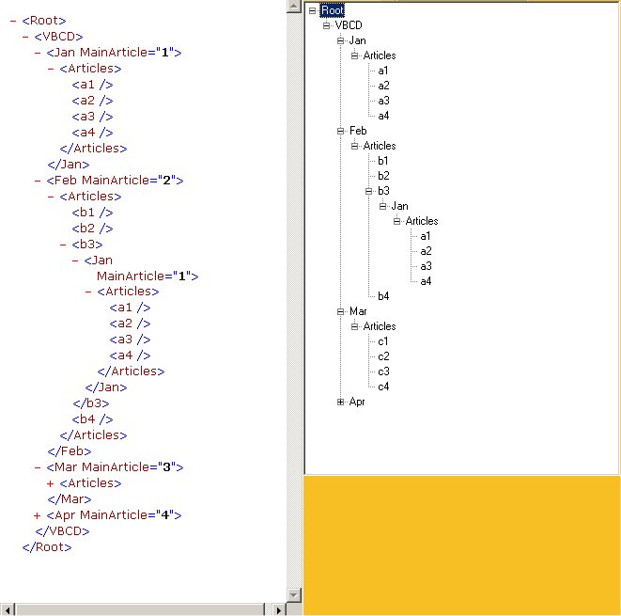Viewport: 621px width, 616px height.
Task: Select the c2 tree item
Action: [x=383, y=356]
